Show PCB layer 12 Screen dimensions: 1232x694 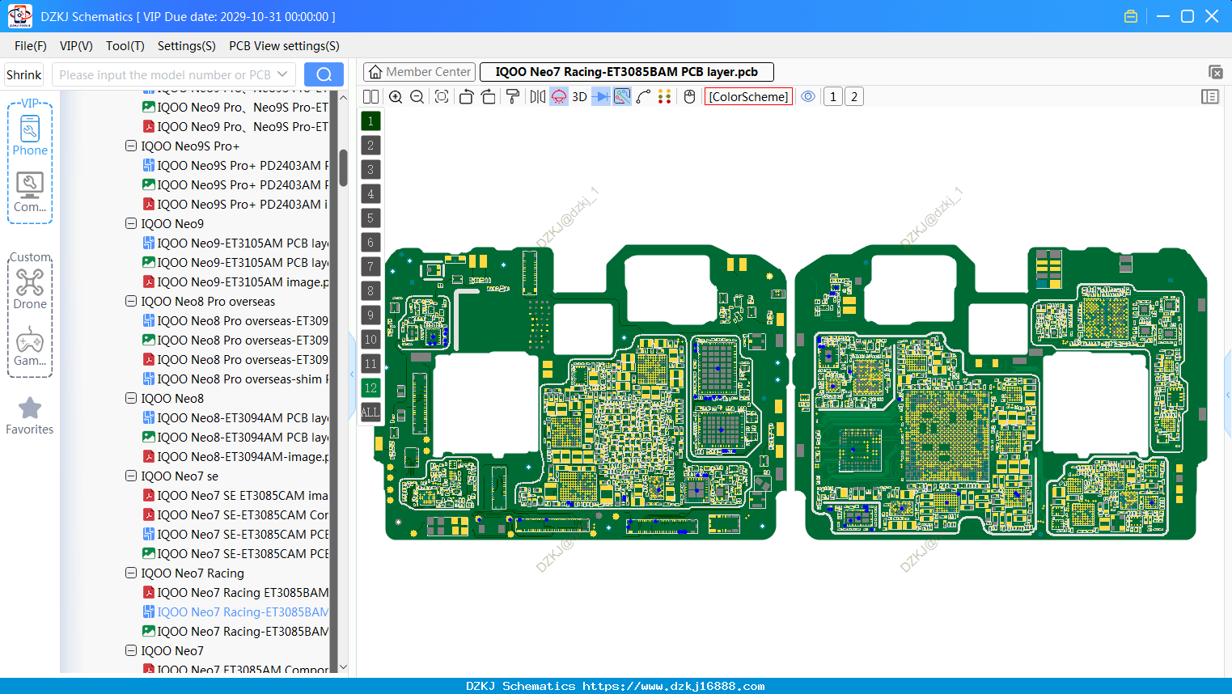point(370,388)
